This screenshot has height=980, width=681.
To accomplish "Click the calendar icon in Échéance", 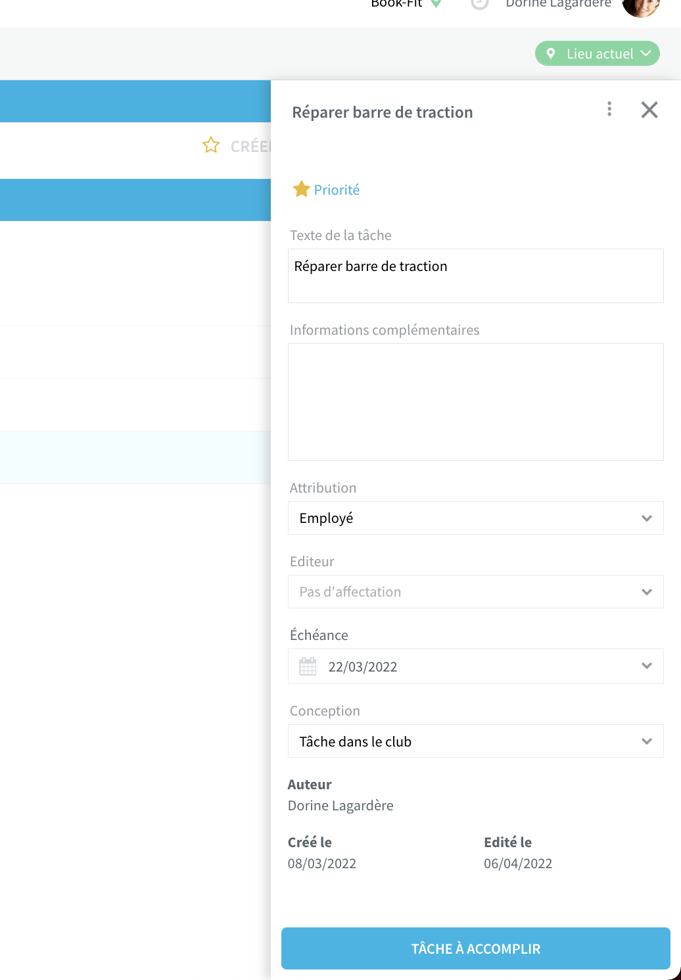I will (308, 666).
